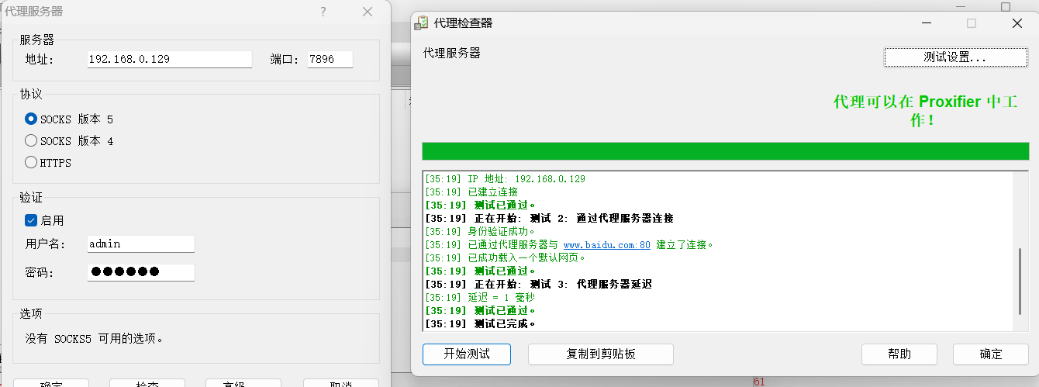
Task: Minimize the 代理检查器 window
Action: pyautogui.click(x=926, y=23)
